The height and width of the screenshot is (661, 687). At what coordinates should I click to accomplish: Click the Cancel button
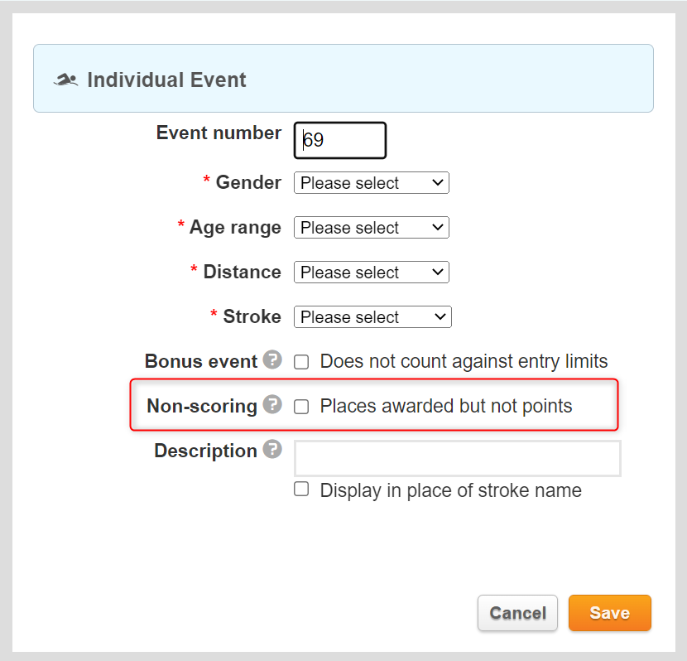(x=517, y=613)
